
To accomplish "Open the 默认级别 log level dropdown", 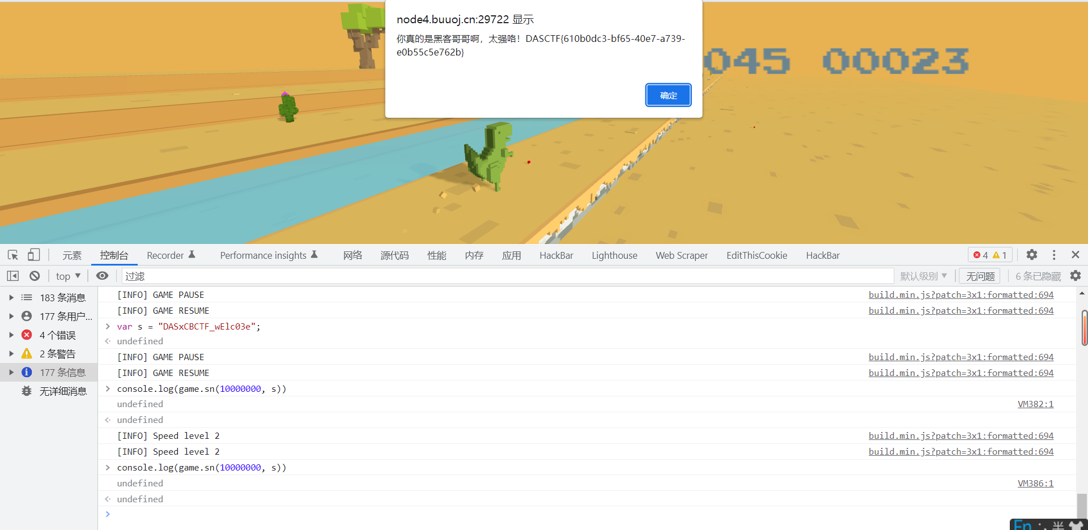I will [x=923, y=276].
